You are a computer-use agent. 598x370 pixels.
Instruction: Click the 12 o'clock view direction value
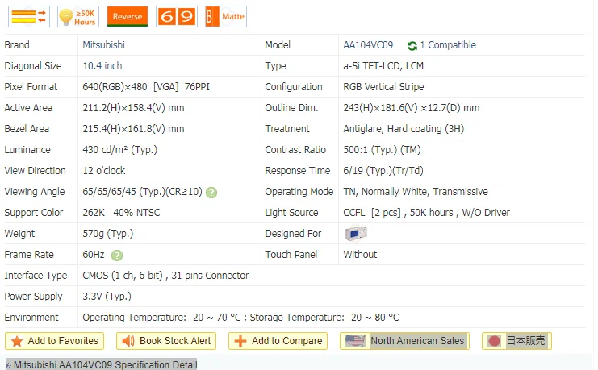[104, 171]
